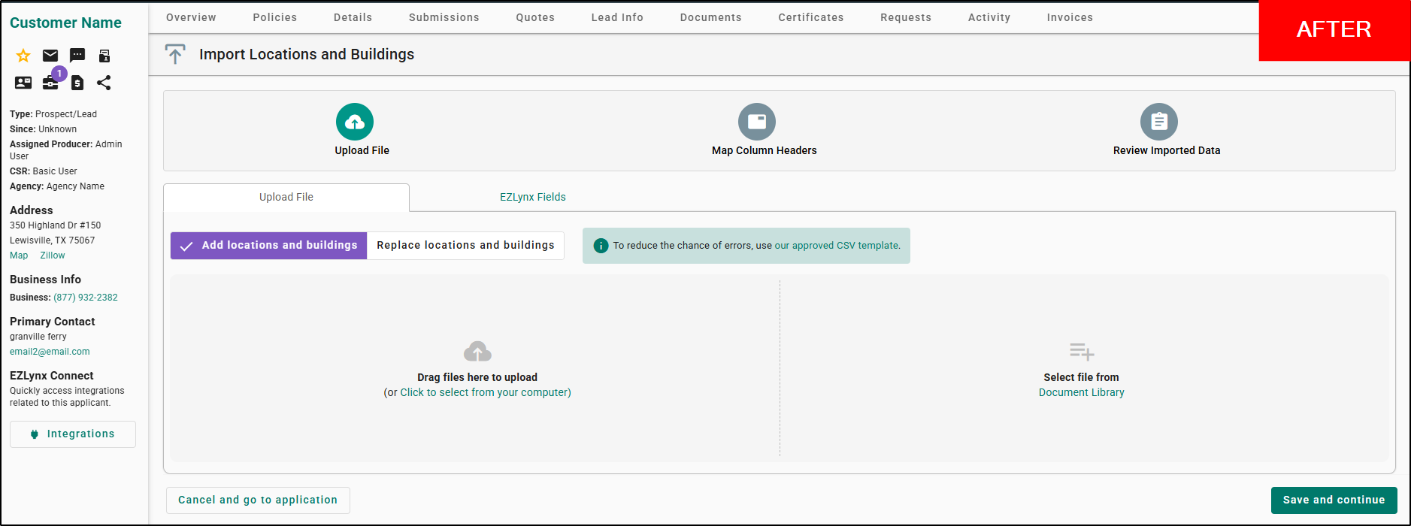Click the favorite star icon

[23, 56]
